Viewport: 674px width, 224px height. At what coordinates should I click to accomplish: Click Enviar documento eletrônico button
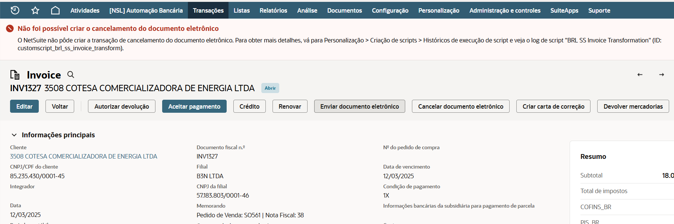(x=359, y=106)
